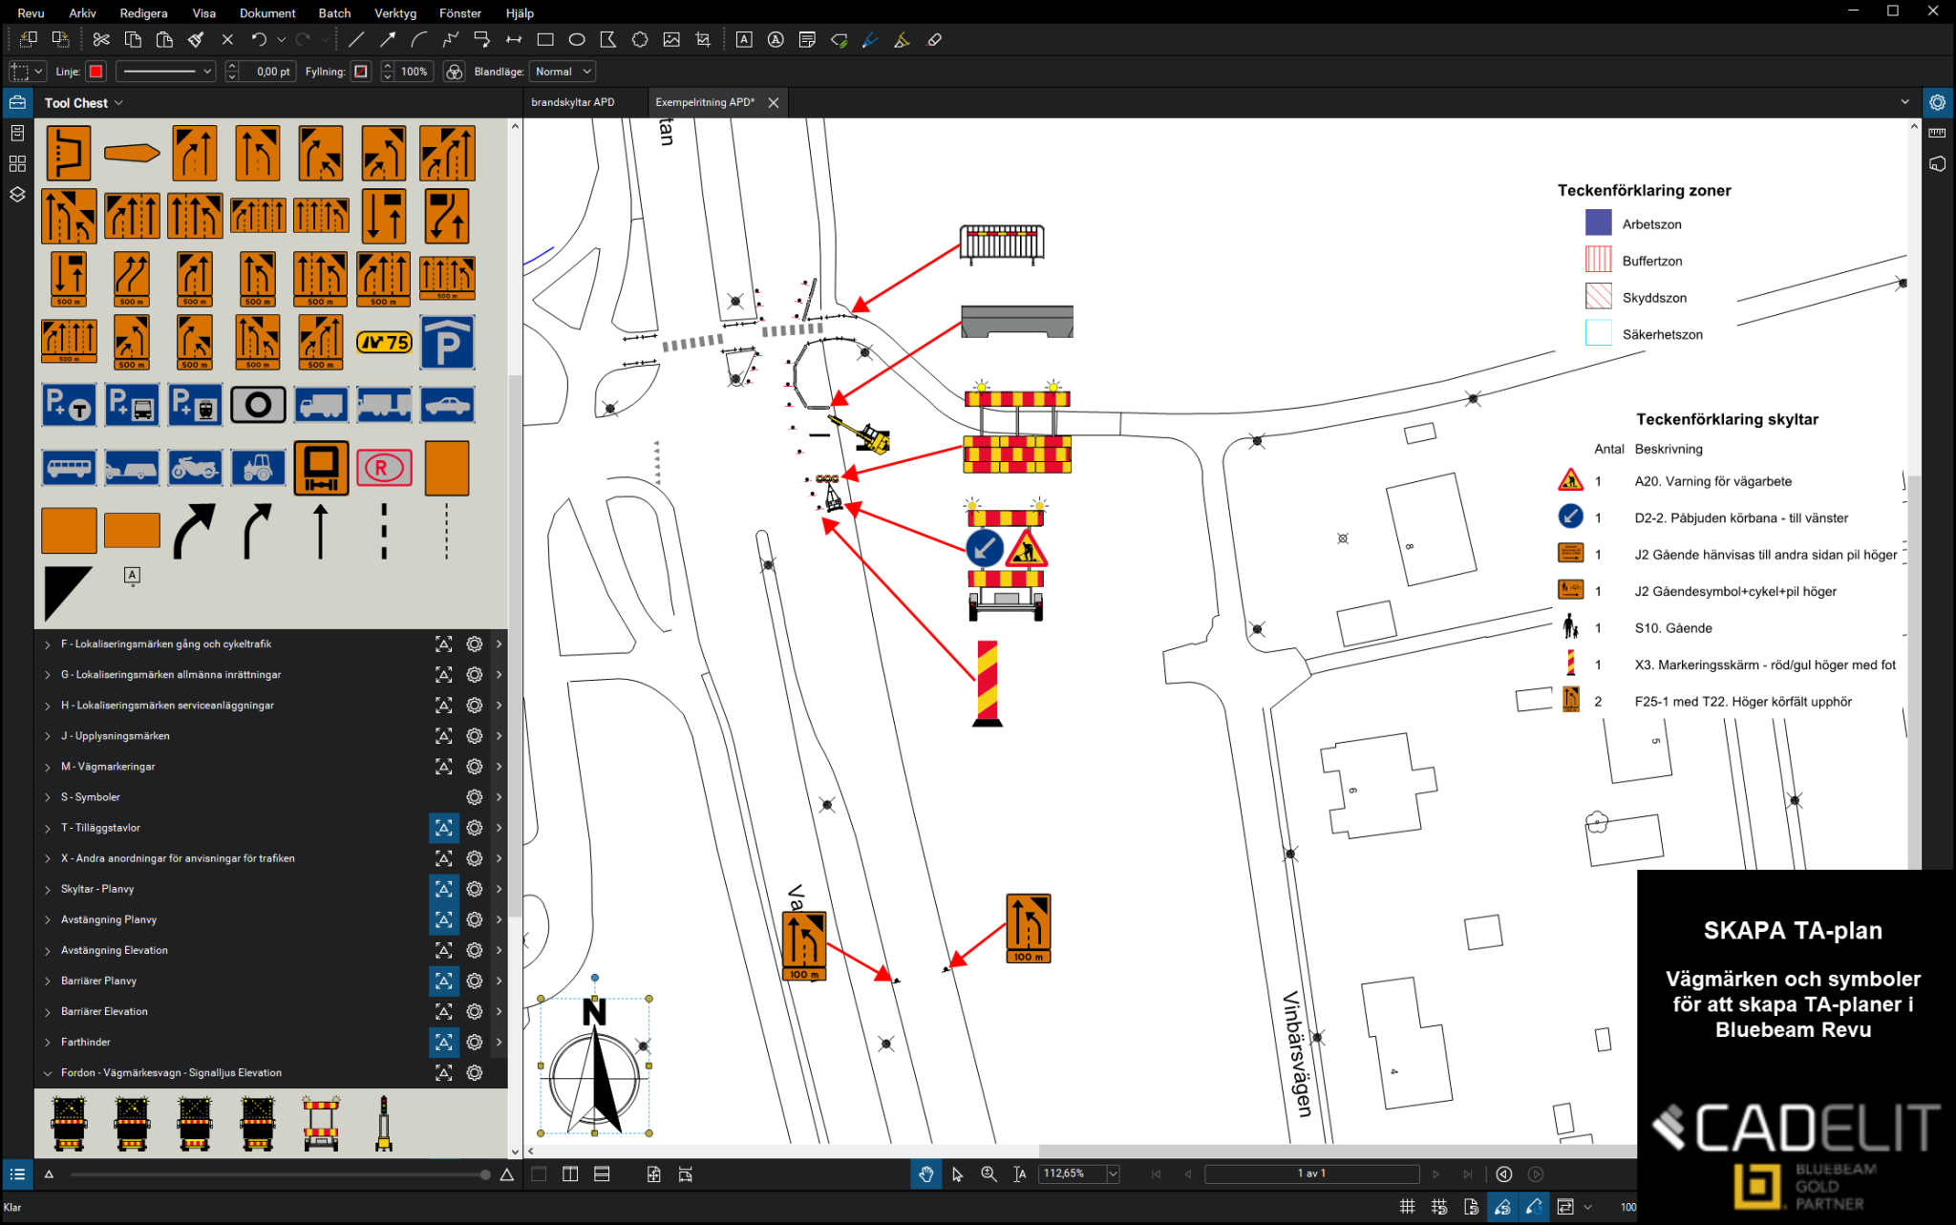Expand the M - Vägmarkeringar toolset

coord(48,767)
